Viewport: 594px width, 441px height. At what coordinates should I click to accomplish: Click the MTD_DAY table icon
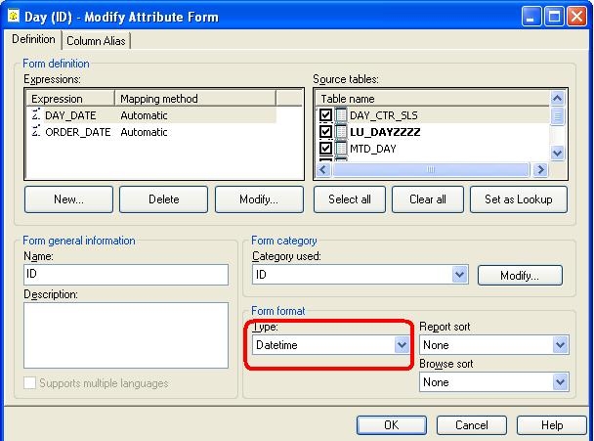point(341,149)
